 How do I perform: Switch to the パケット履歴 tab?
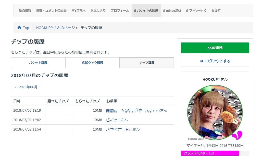click(x=38, y=63)
